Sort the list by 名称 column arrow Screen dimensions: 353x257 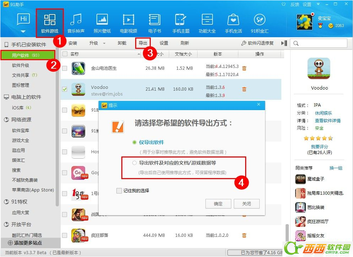tap(139, 54)
